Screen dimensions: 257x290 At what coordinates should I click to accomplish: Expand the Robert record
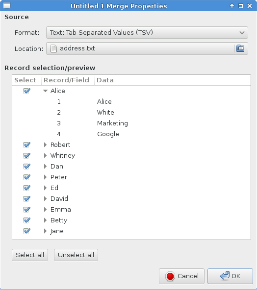point(45,145)
